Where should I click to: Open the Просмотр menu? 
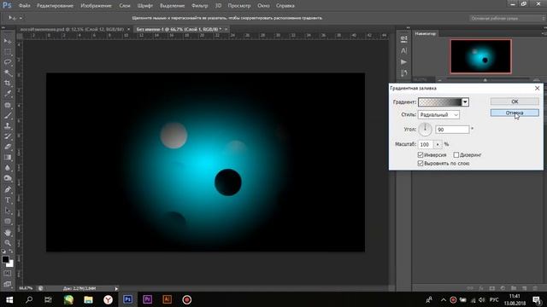239,6
